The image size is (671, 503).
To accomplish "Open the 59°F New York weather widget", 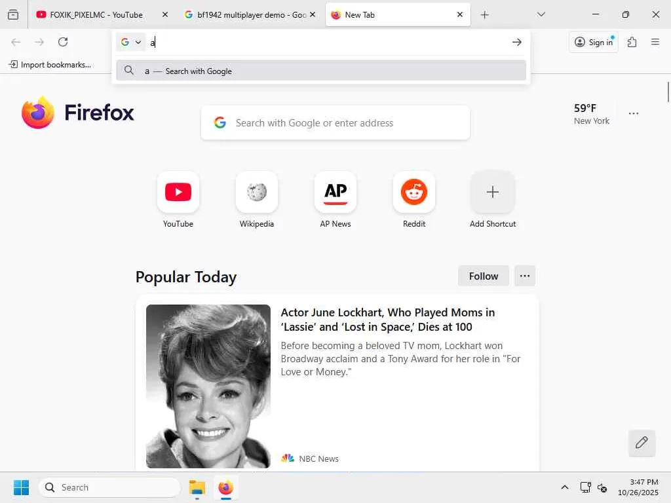I will tap(592, 114).
